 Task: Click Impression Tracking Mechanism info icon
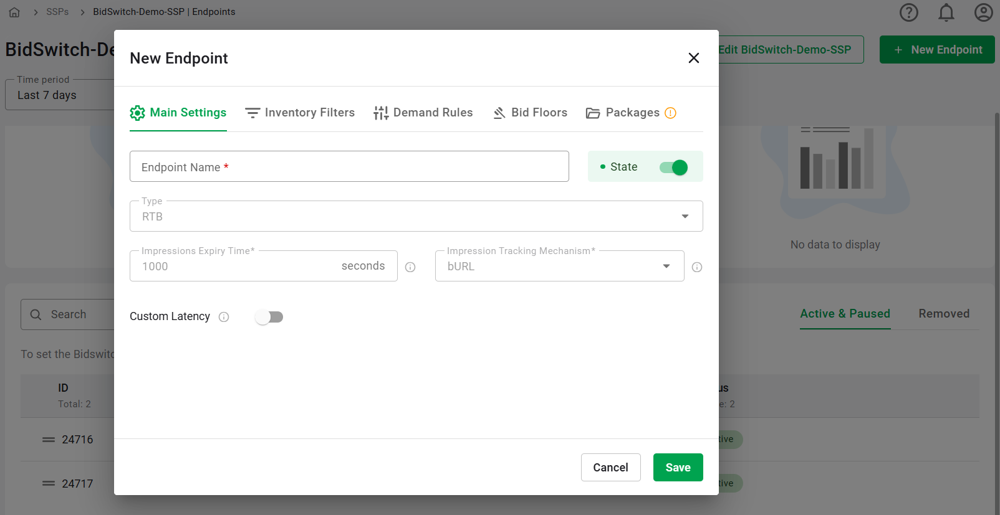click(x=697, y=267)
